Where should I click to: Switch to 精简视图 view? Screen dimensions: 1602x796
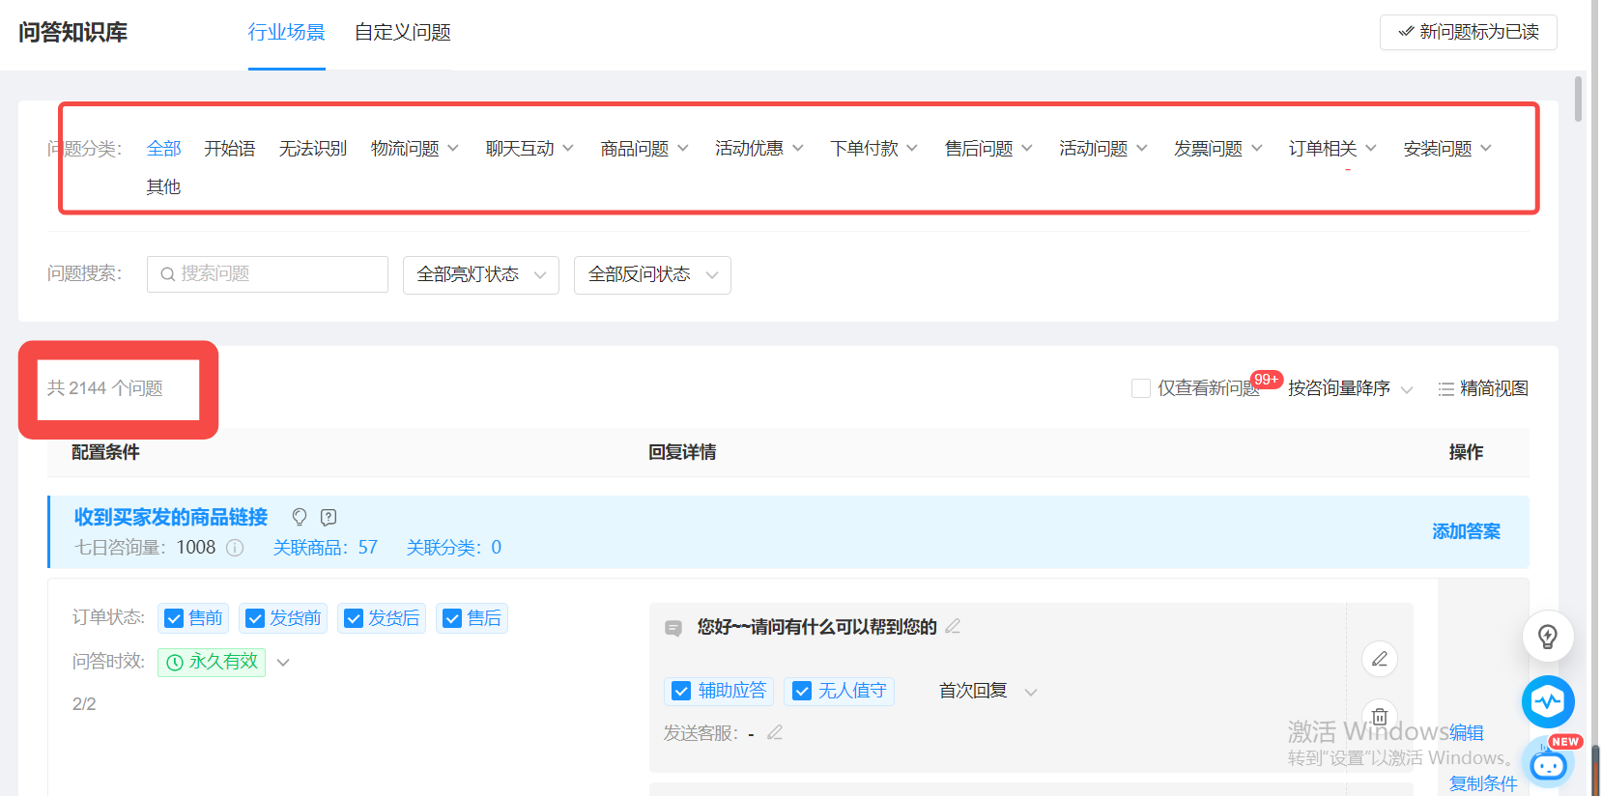(1484, 388)
